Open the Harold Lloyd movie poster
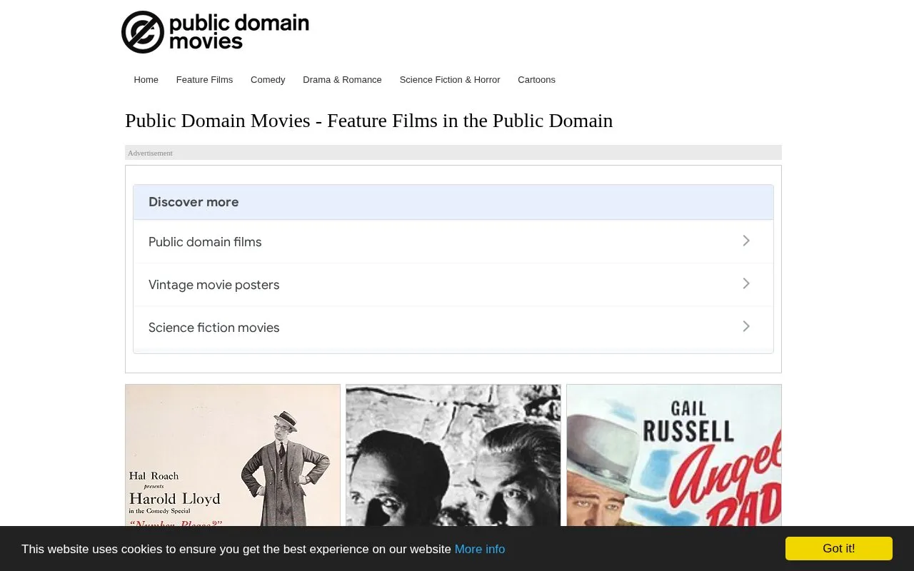The height and width of the screenshot is (571, 914). point(233,455)
